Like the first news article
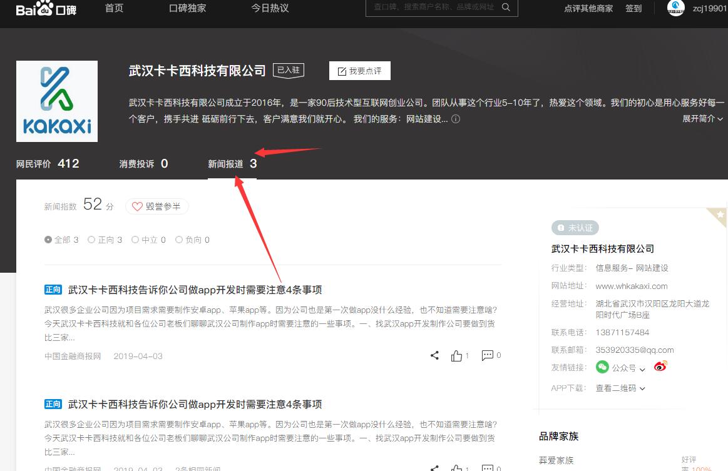728x471 pixels. (456, 355)
